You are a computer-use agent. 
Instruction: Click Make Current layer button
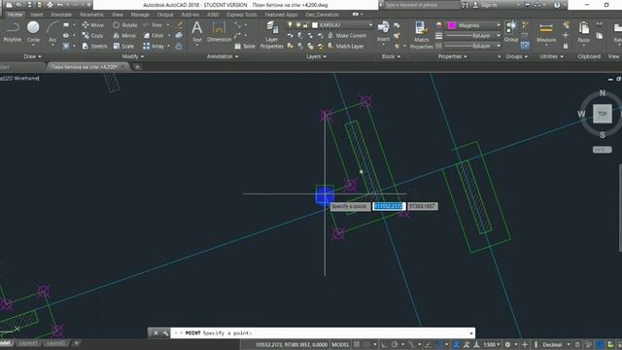coord(347,35)
